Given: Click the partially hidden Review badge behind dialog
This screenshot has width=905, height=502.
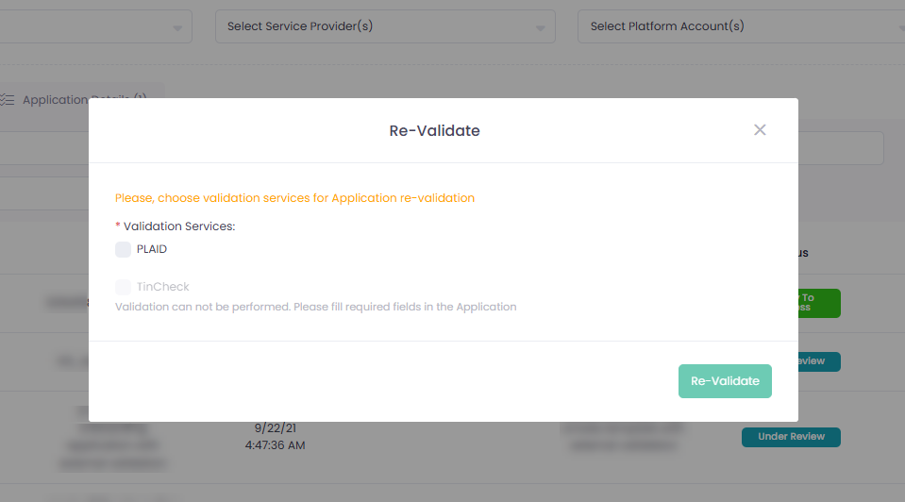Looking at the screenshot, I should click(x=817, y=361).
